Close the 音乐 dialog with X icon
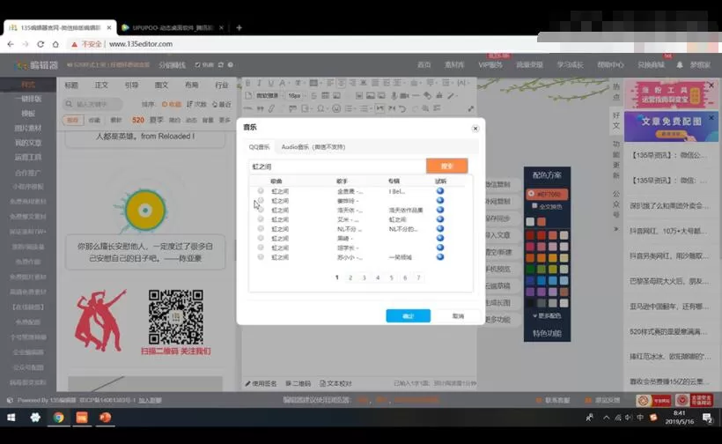The image size is (722, 444). (475, 129)
